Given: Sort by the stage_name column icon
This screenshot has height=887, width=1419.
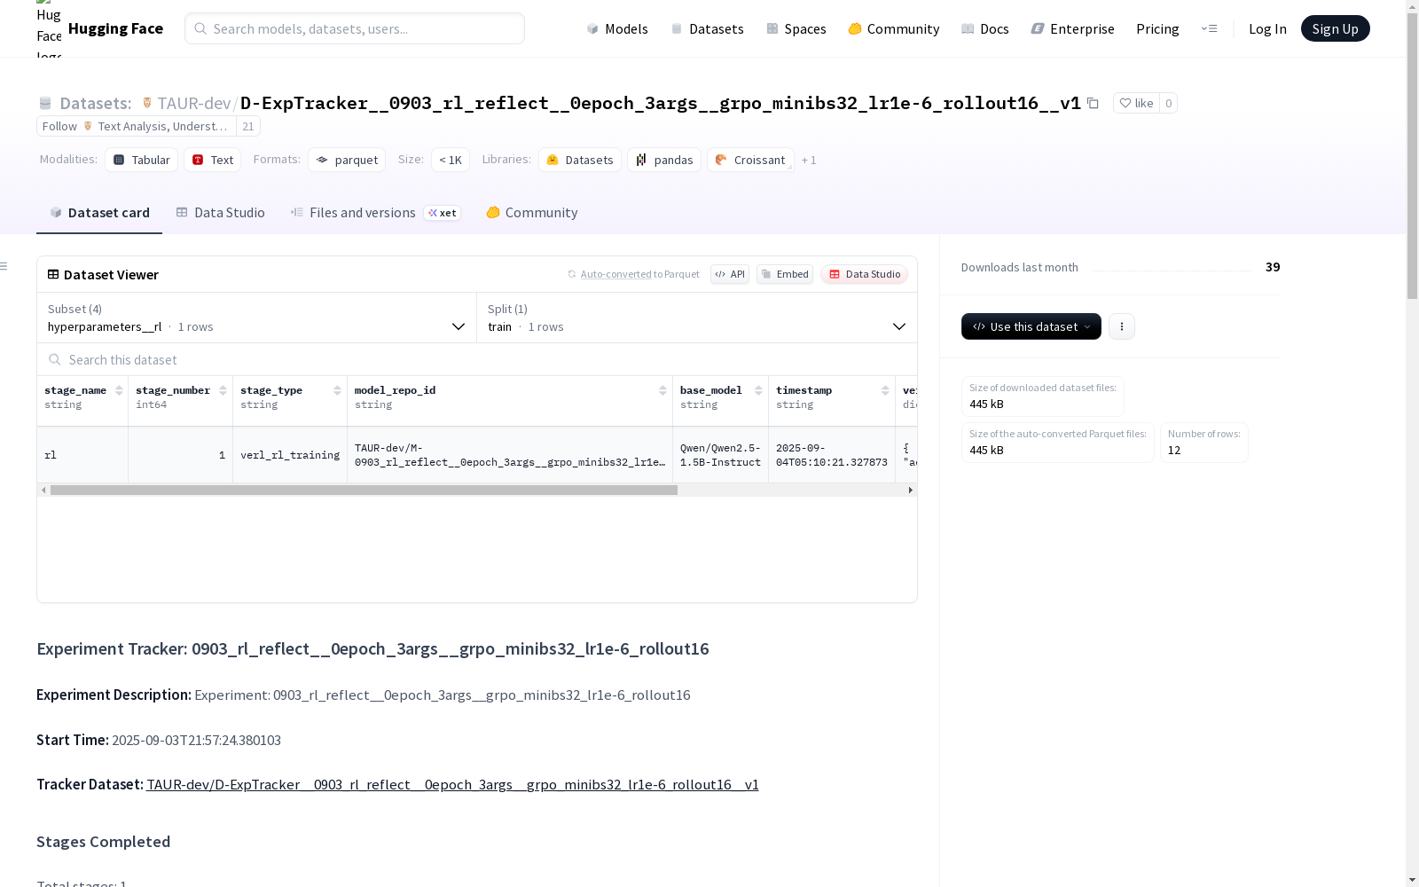Looking at the screenshot, I should click(x=119, y=390).
